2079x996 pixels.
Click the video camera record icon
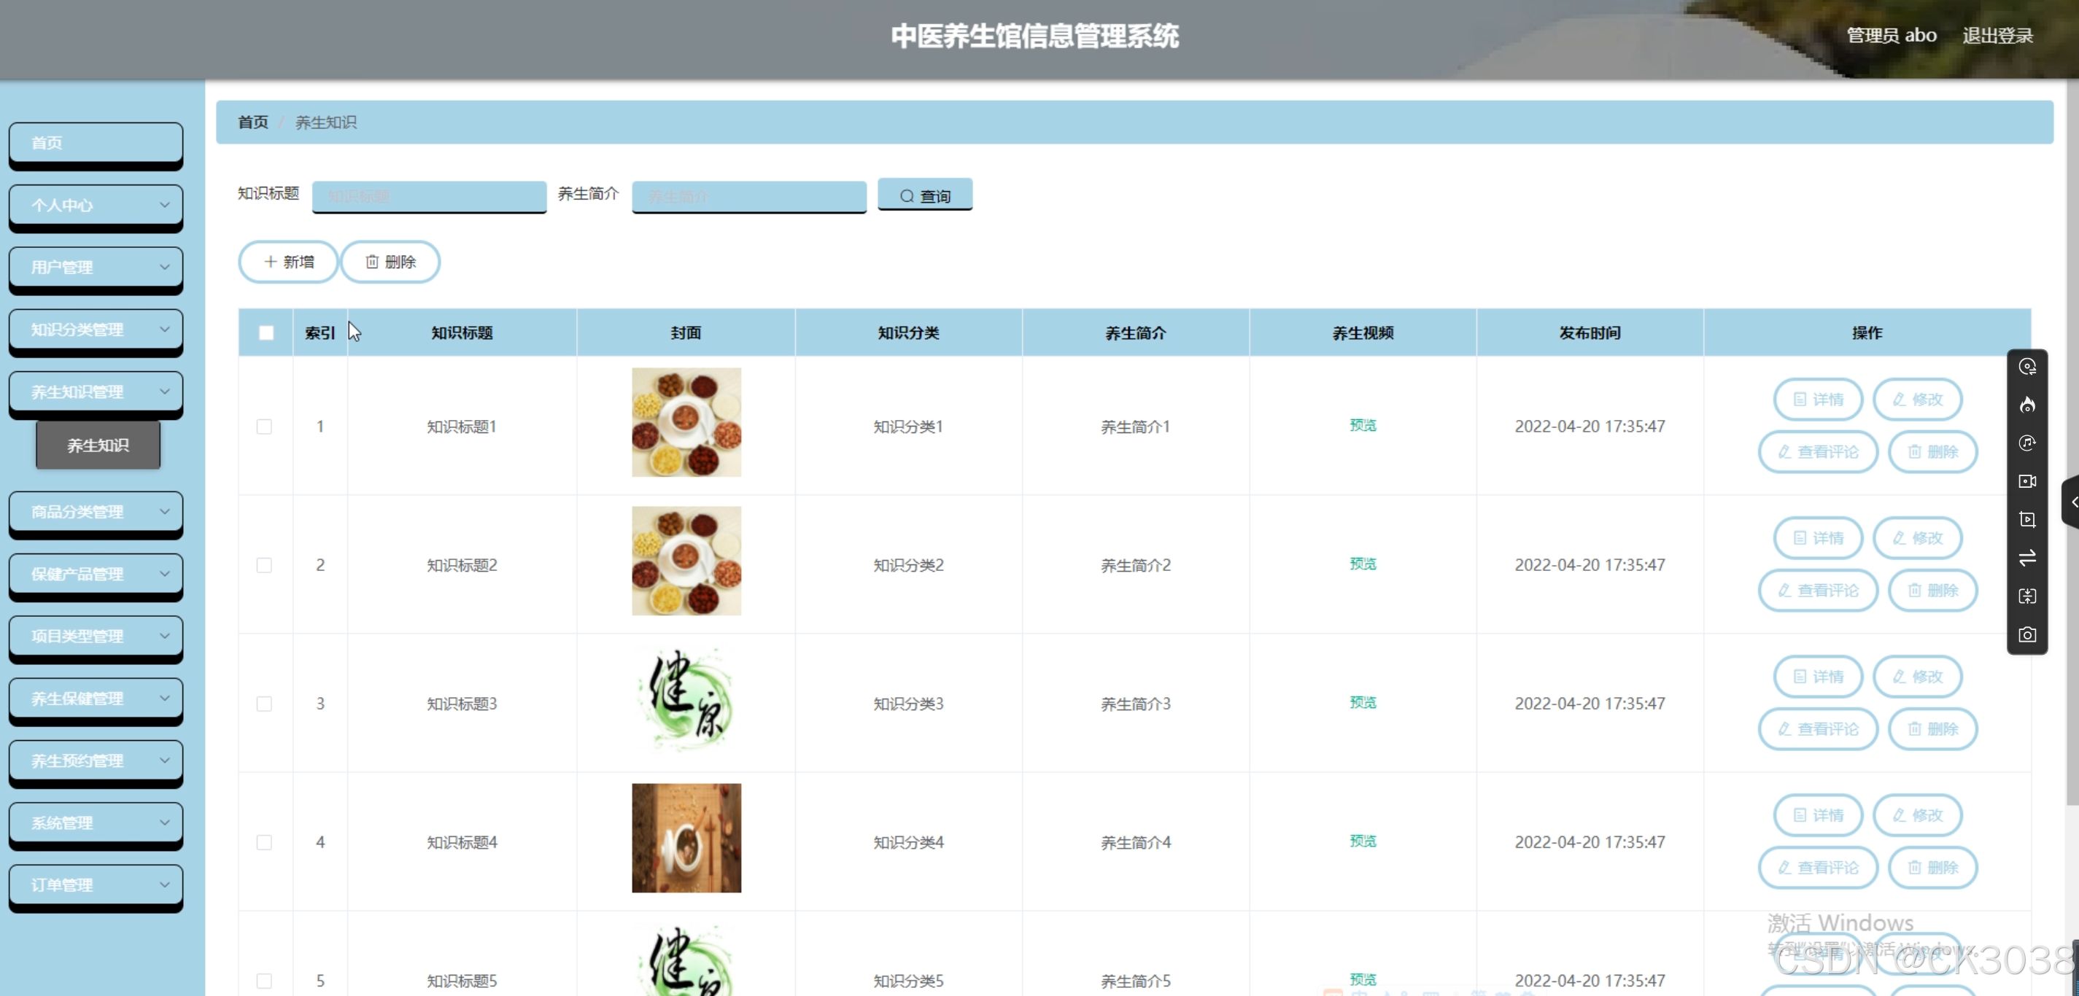pyautogui.click(x=2026, y=481)
